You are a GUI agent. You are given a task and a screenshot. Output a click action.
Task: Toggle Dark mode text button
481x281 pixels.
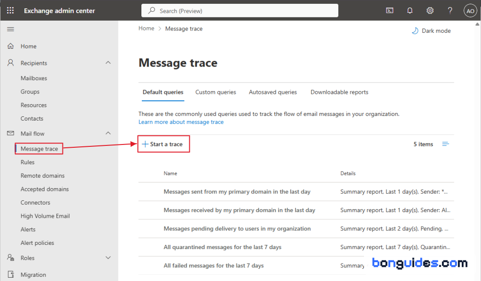tap(436, 30)
